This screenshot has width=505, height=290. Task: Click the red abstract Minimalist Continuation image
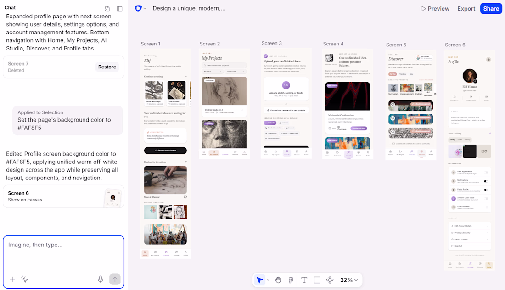(348, 96)
